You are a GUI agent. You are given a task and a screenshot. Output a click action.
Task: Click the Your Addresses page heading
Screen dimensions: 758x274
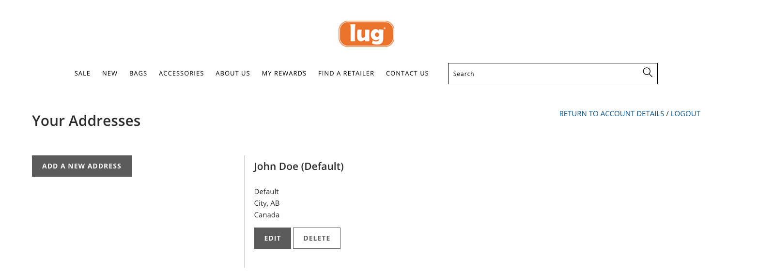86,121
